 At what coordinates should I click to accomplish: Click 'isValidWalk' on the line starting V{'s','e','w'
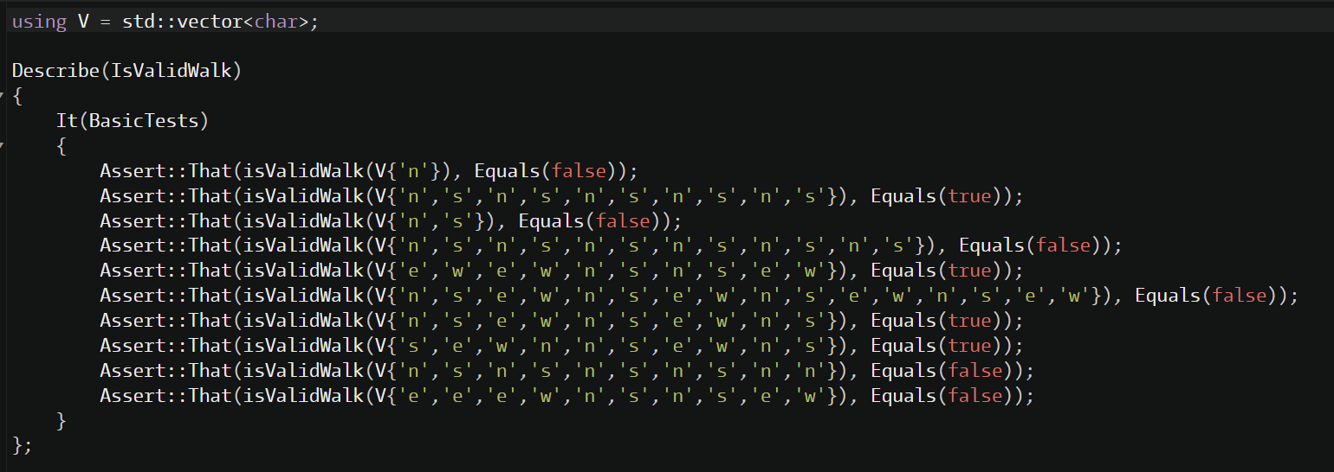(x=303, y=347)
